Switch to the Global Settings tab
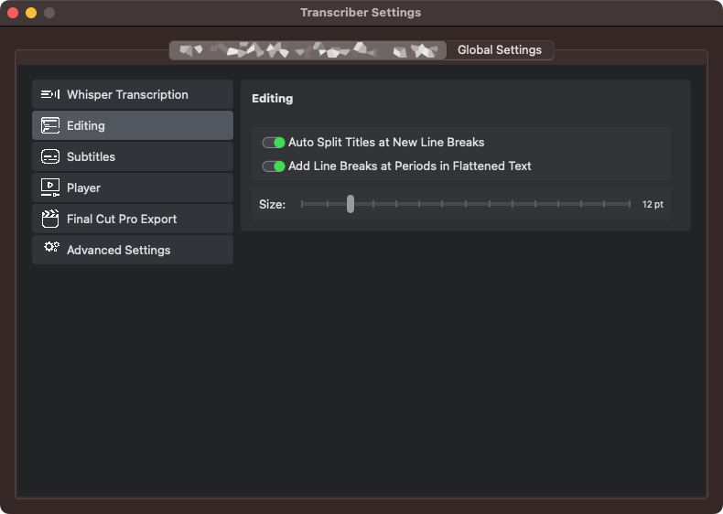The width and height of the screenshot is (723, 514). pos(500,49)
